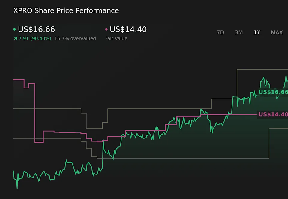Click the green US$16.66 label on chart
288x199 pixels.
(x=273, y=92)
